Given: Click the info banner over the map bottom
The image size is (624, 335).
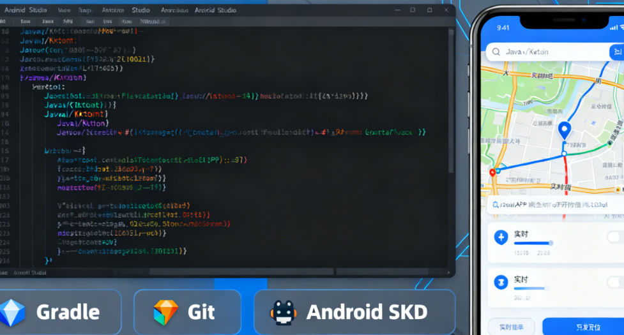Looking at the screenshot, I should pos(555,205).
